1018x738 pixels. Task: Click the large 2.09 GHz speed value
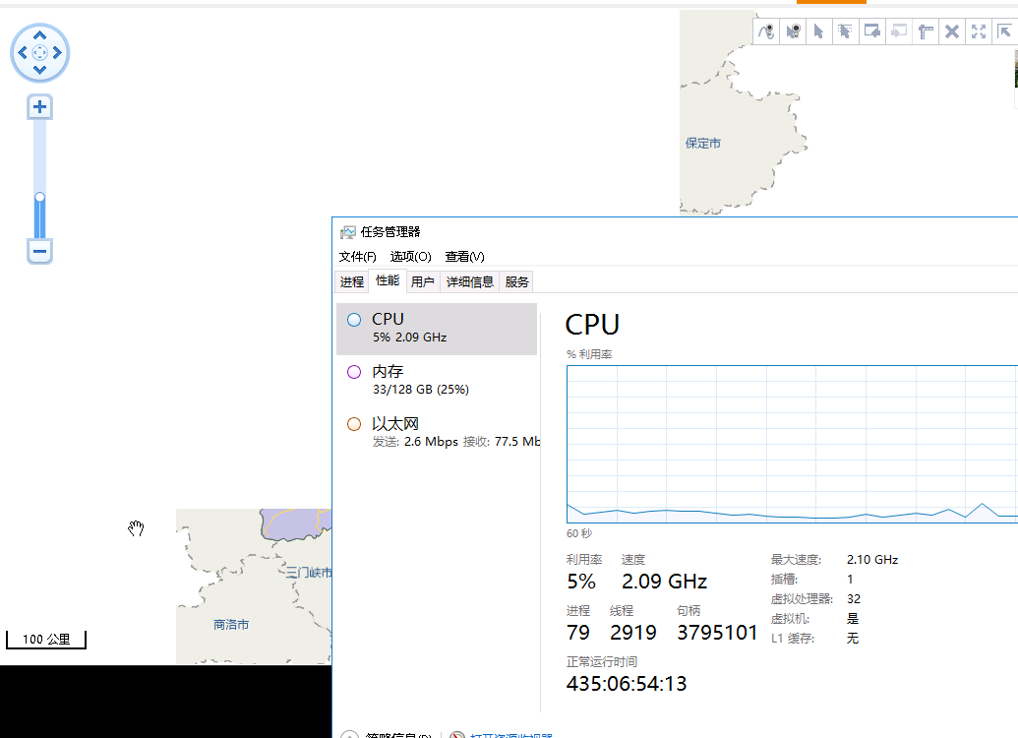(664, 582)
